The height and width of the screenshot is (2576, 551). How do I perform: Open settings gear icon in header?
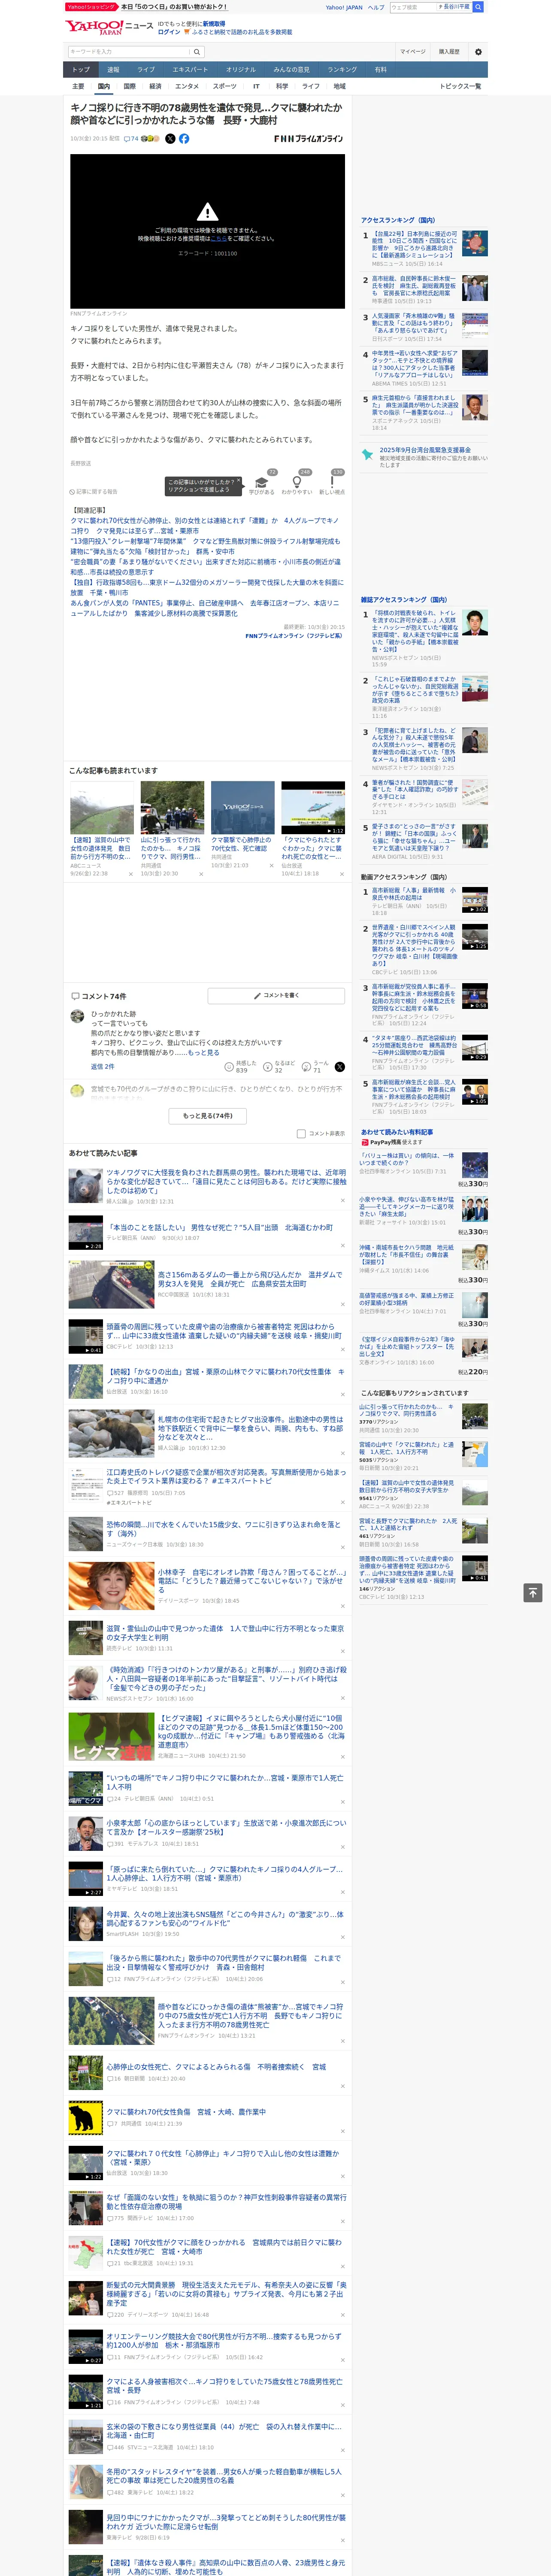477,52
